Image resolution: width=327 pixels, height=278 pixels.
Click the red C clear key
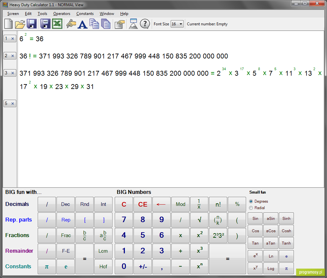coord(124,204)
